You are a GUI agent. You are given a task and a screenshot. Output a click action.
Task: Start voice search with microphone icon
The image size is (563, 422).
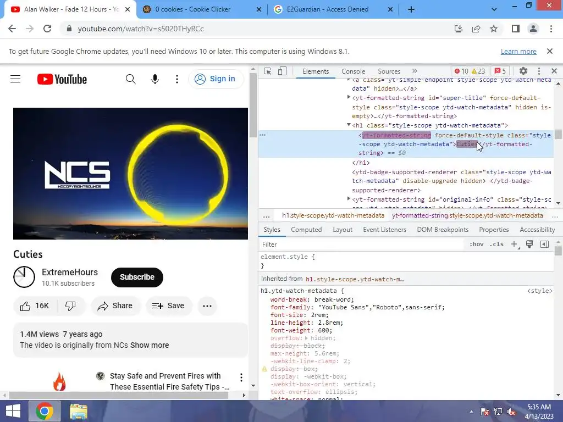[154, 79]
